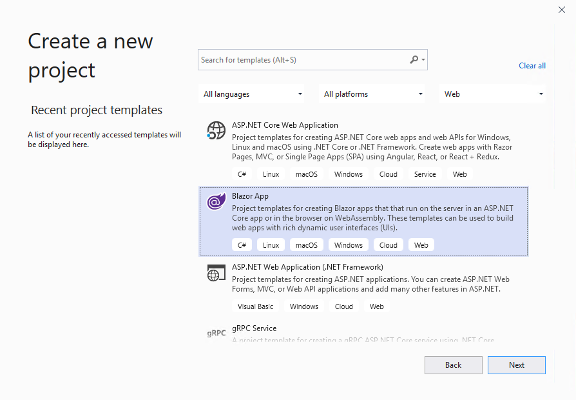This screenshot has width=576, height=400.
Task: Click the Service tag
Action: click(x=425, y=174)
